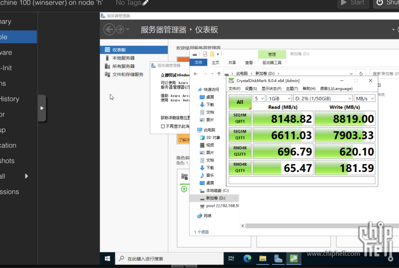This screenshot has height=268, width=399.
Task: Open CrystalDiskMark 文件(F) menu
Action: click(235, 88)
